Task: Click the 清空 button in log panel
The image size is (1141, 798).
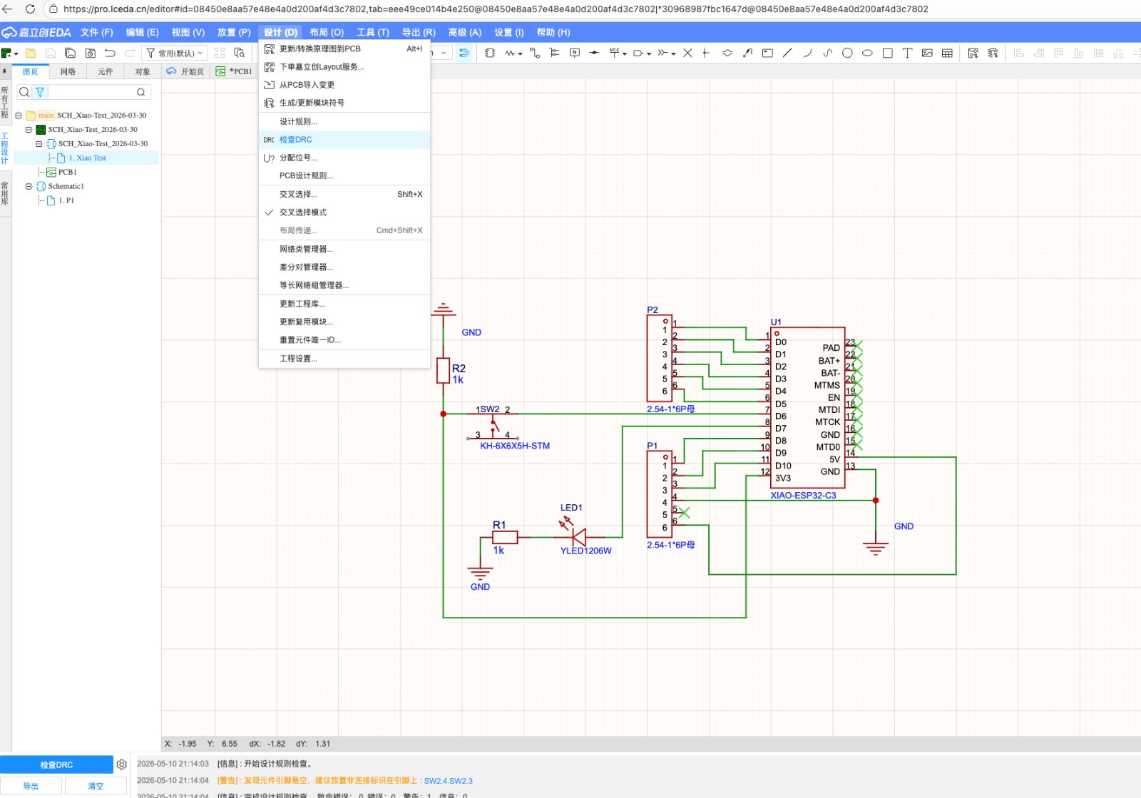Action: click(96, 786)
